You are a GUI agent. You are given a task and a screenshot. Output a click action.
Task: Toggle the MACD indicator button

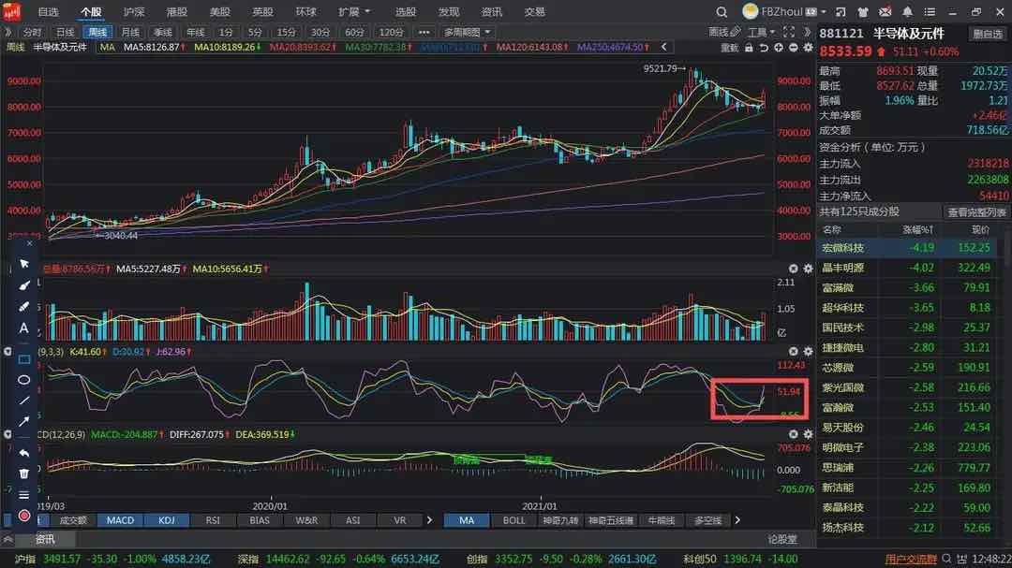[x=120, y=520]
